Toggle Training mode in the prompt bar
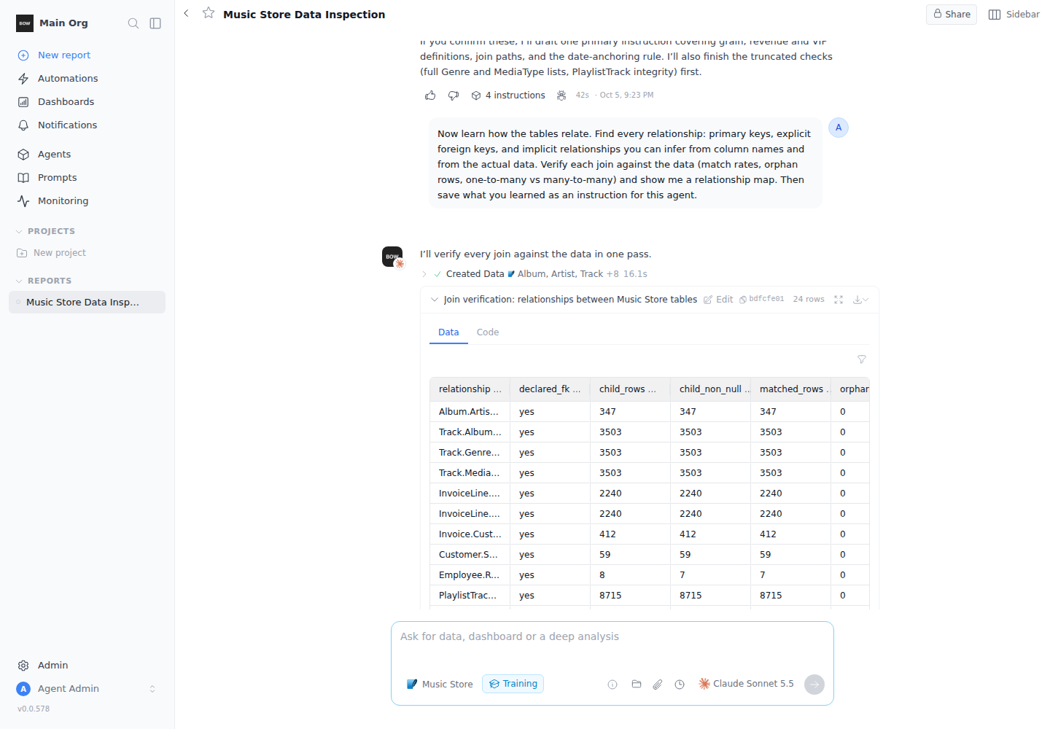 point(513,684)
